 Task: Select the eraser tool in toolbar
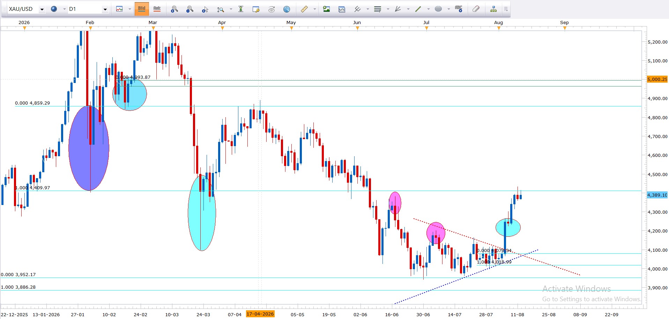pos(476,9)
